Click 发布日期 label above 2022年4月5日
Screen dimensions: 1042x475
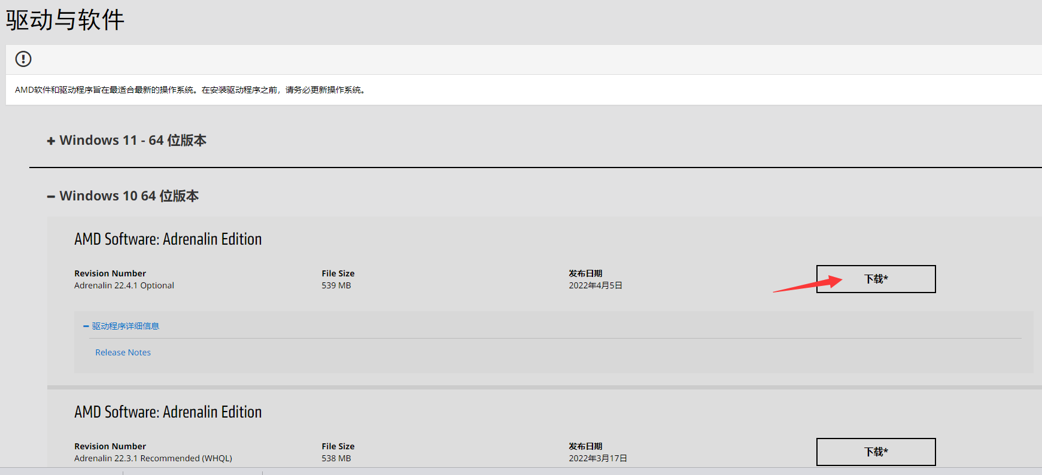[x=585, y=273]
